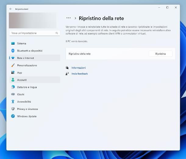
Task: Click the breadcrumb chevron before Ripristino della rete
Action: tap(75, 18)
